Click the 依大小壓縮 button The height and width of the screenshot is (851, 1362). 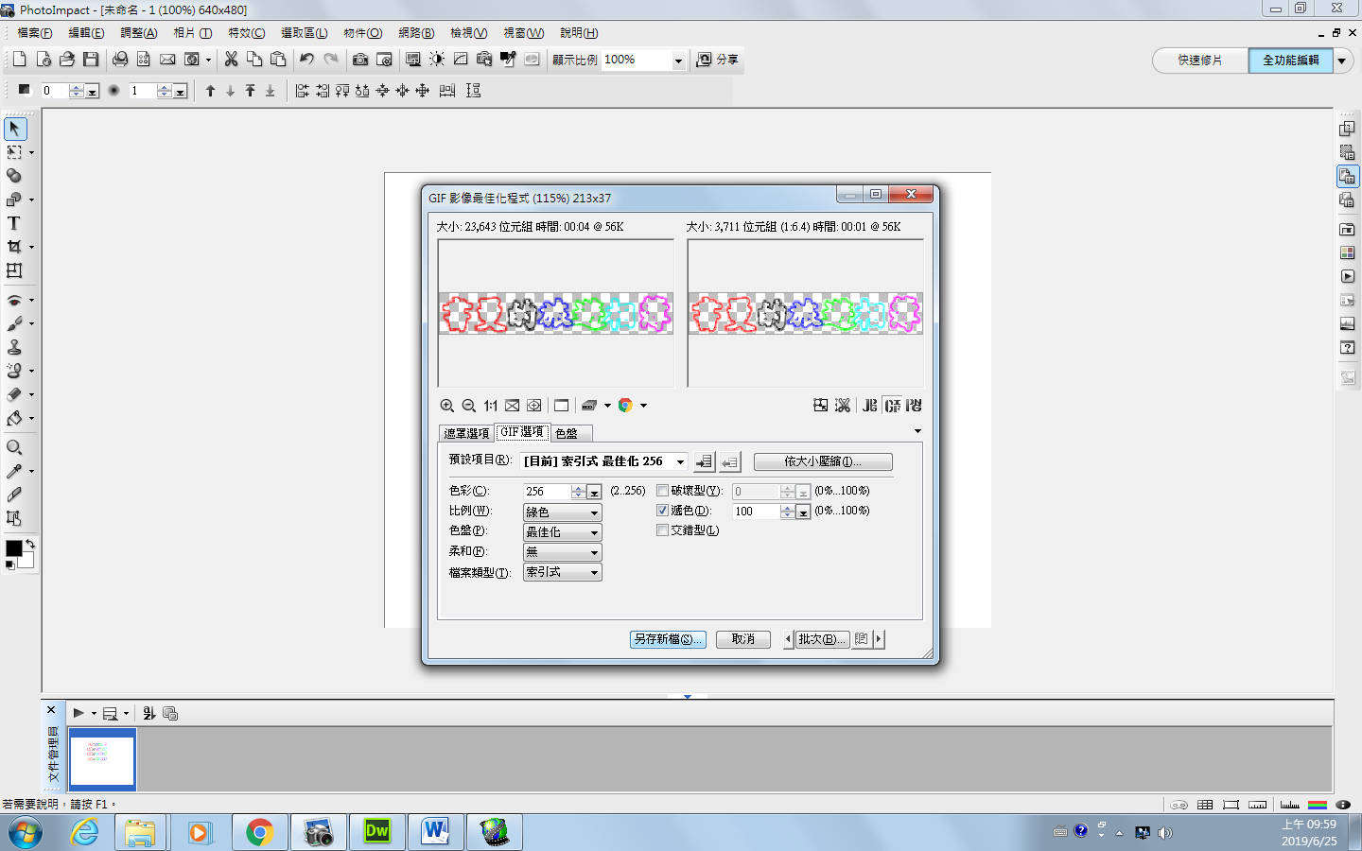tap(822, 462)
